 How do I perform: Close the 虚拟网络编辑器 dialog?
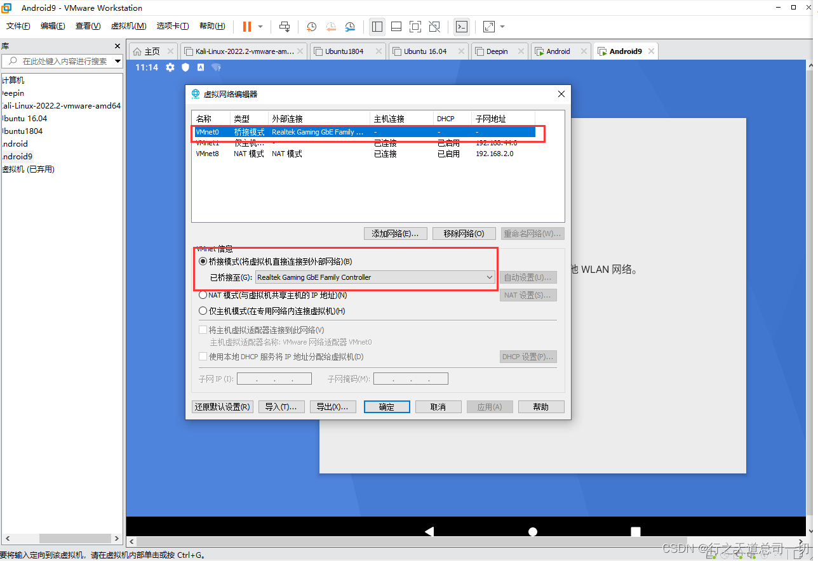[561, 94]
